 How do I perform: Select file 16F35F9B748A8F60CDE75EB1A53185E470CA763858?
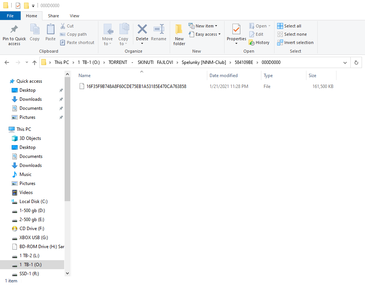click(136, 86)
